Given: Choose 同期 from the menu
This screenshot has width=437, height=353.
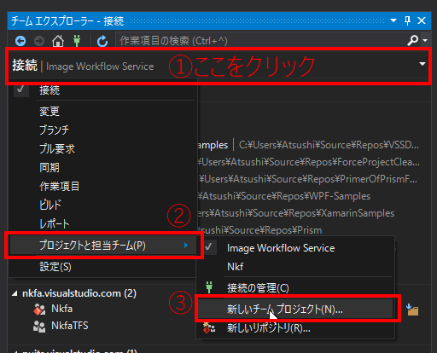Looking at the screenshot, I should pos(102,167).
